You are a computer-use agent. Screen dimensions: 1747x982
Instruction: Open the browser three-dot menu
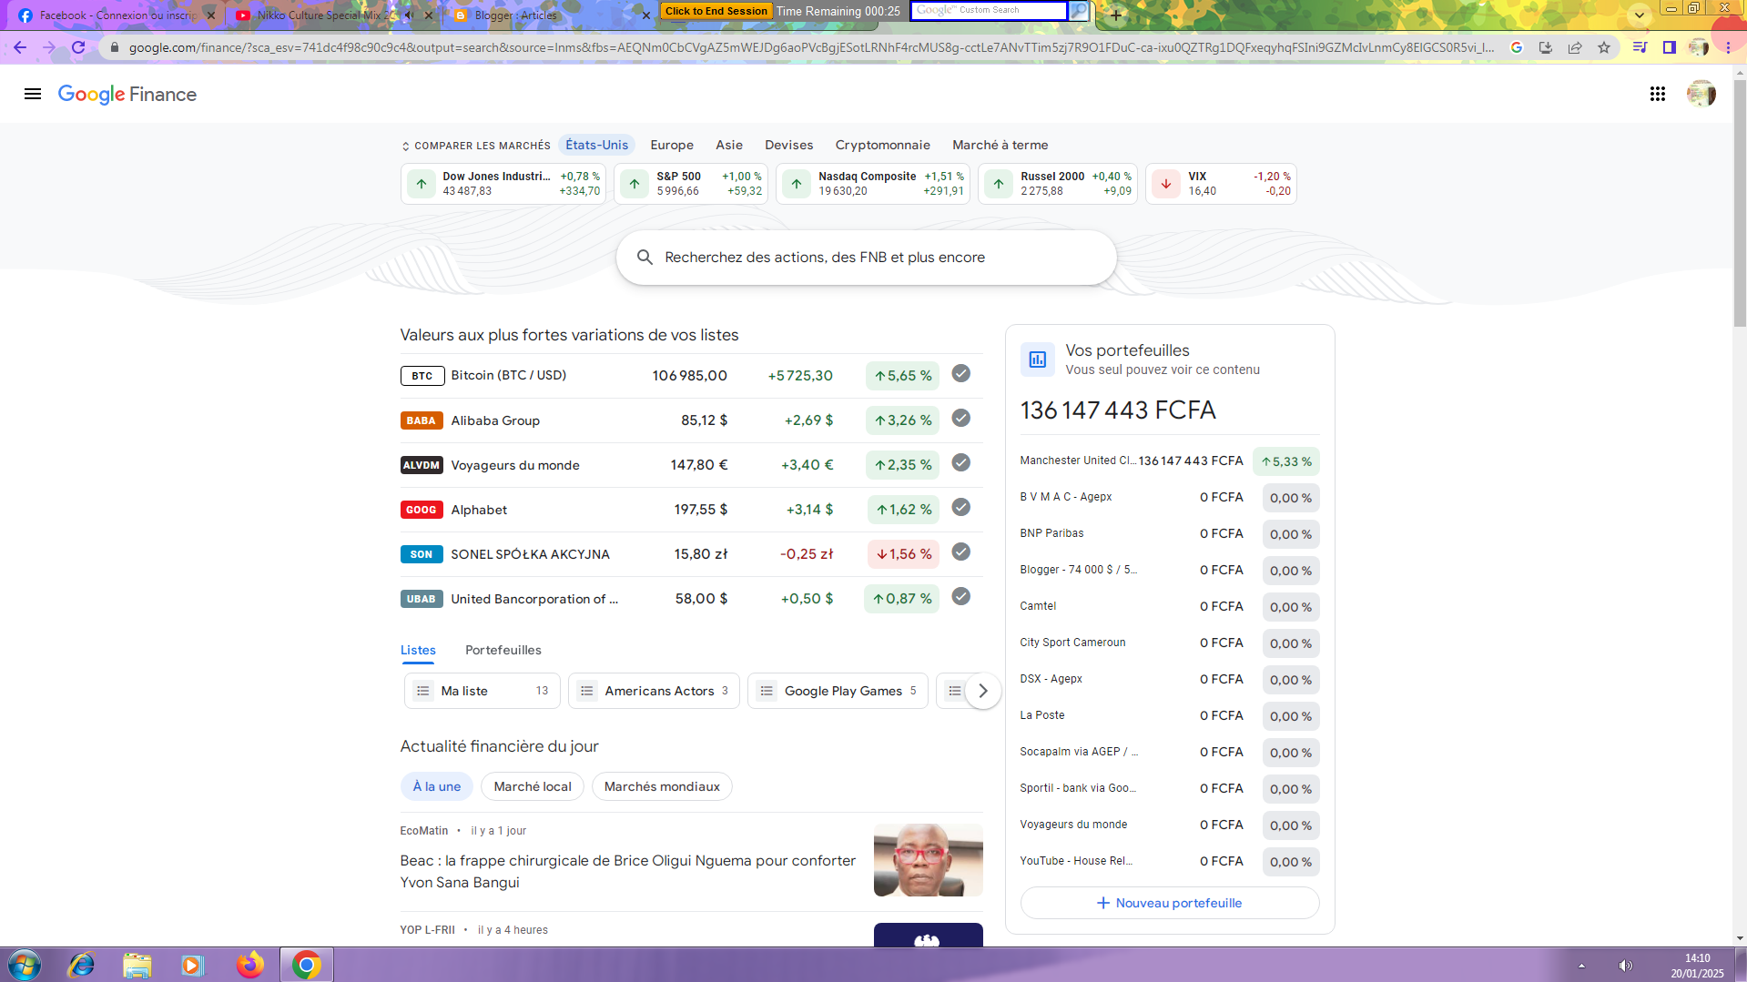click(x=1728, y=47)
